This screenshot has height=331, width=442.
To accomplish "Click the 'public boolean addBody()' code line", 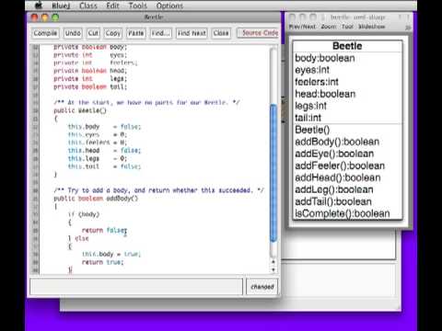I will tap(96, 199).
